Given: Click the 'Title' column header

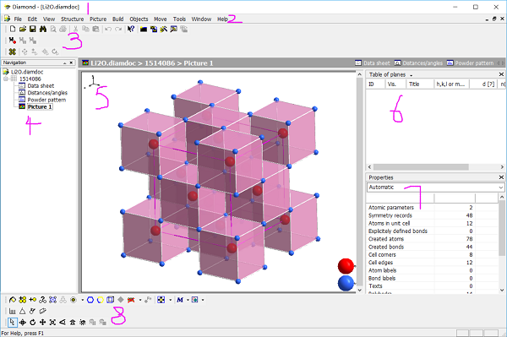Looking at the screenshot, I should click(419, 84).
